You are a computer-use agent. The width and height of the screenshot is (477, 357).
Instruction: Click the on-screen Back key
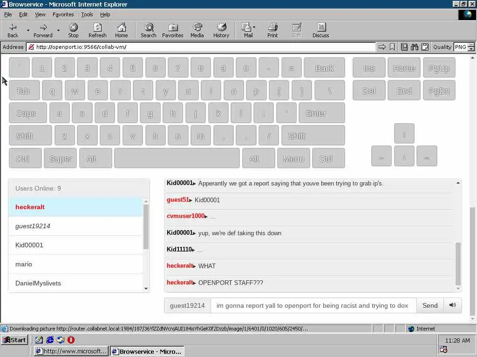324,68
